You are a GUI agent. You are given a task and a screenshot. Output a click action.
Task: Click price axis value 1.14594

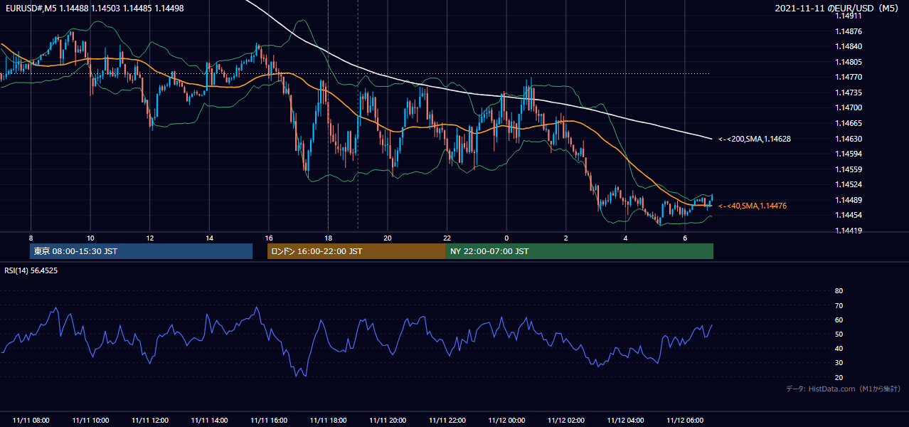click(x=849, y=154)
